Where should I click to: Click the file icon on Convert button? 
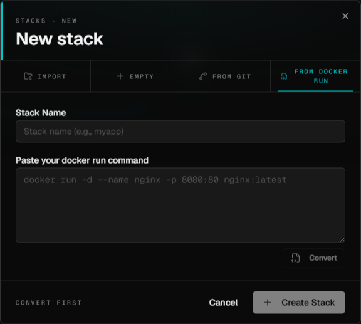pos(295,258)
